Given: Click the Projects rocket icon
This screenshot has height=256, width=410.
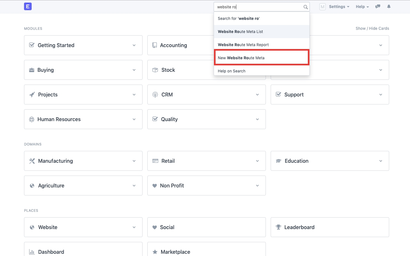Looking at the screenshot, I should [32, 95].
